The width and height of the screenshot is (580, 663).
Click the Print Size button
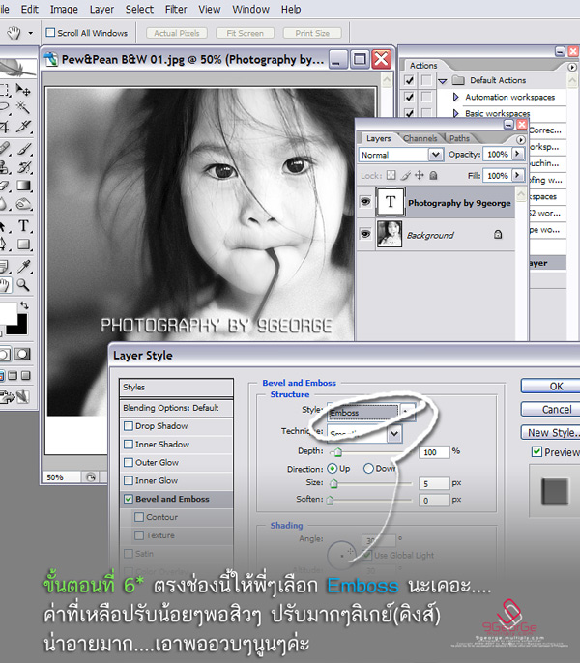(312, 33)
